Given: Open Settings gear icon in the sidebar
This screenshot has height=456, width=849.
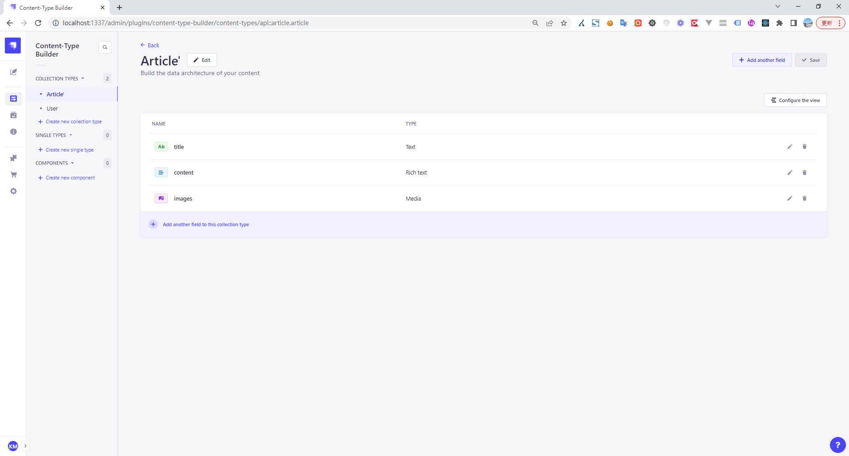Looking at the screenshot, I should click(13, 191).
